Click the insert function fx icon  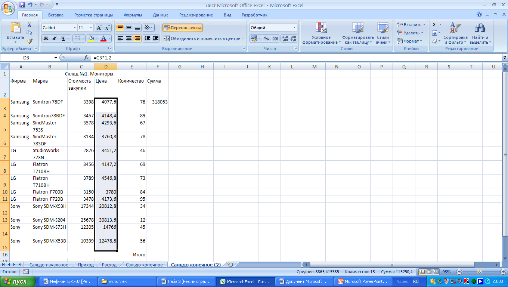pos(86,58)
